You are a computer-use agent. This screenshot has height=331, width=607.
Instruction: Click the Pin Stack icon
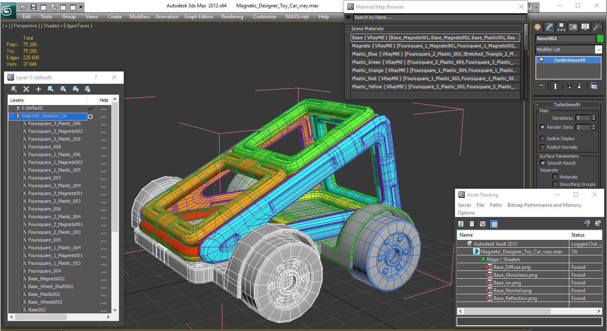point(541,86)
